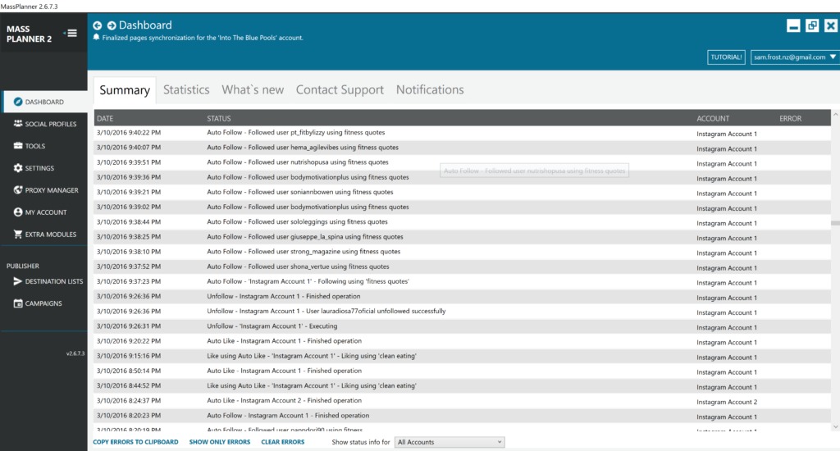The width and height of the screenshot is (840, 451).
Task: Sort by the DATE column header
Action: click(x=105, y=118)
